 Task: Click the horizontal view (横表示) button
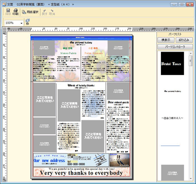(x=166, y=40)
